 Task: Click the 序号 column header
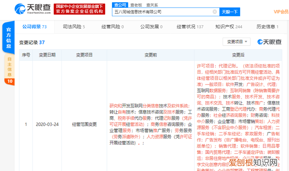(26, 55)
